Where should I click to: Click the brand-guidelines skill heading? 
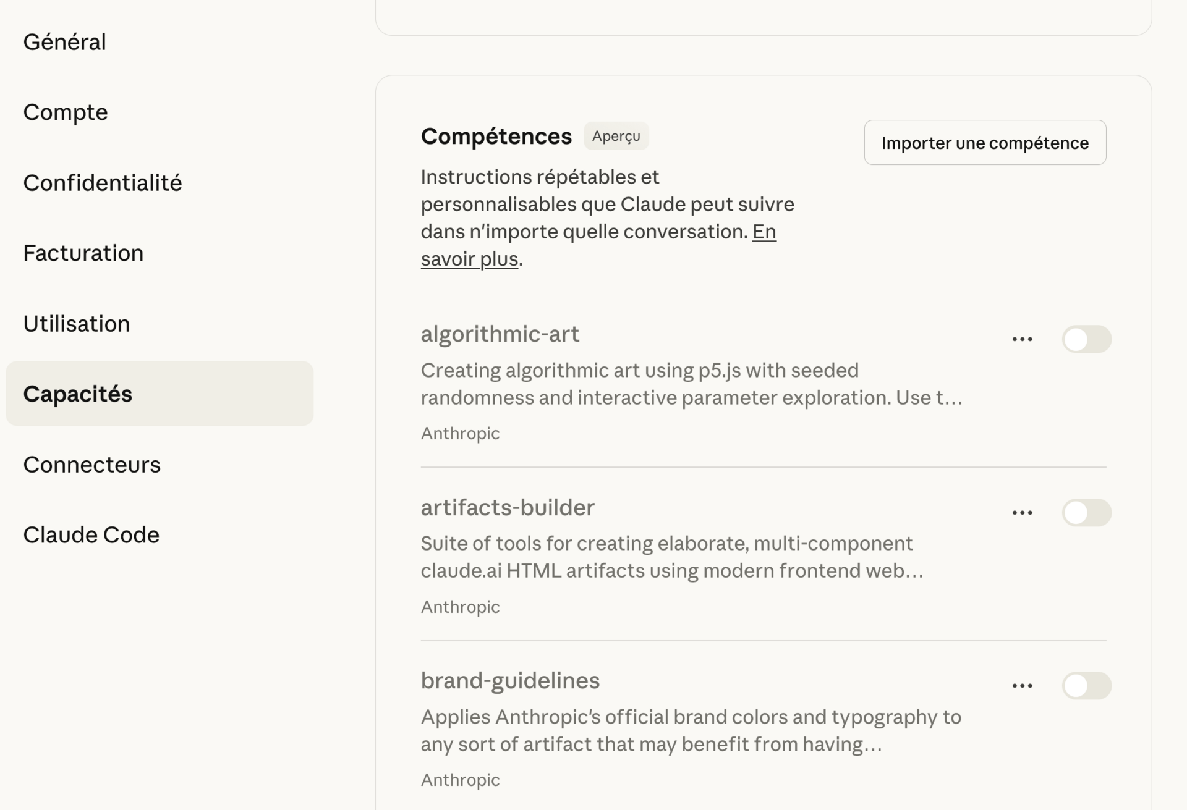510,681
